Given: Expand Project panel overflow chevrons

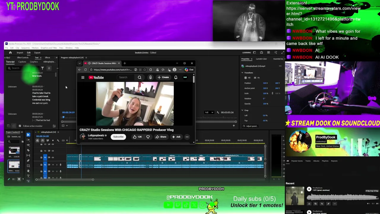Looking at the screenshot, I should (22, 132).
